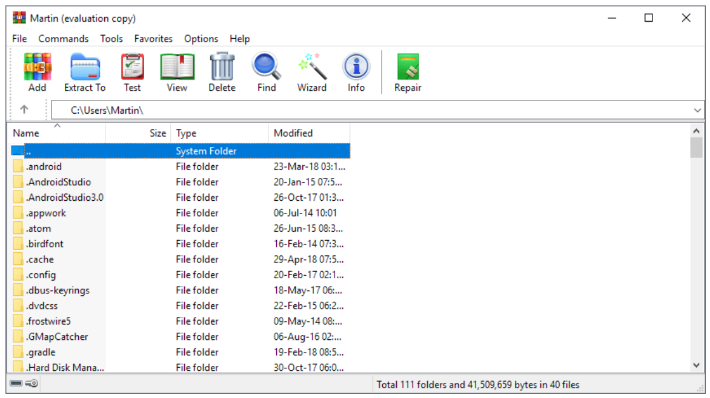Click the vertical scrollbar thumb
The height and width of the screenshot is (398, 710).
pos(697,148)
